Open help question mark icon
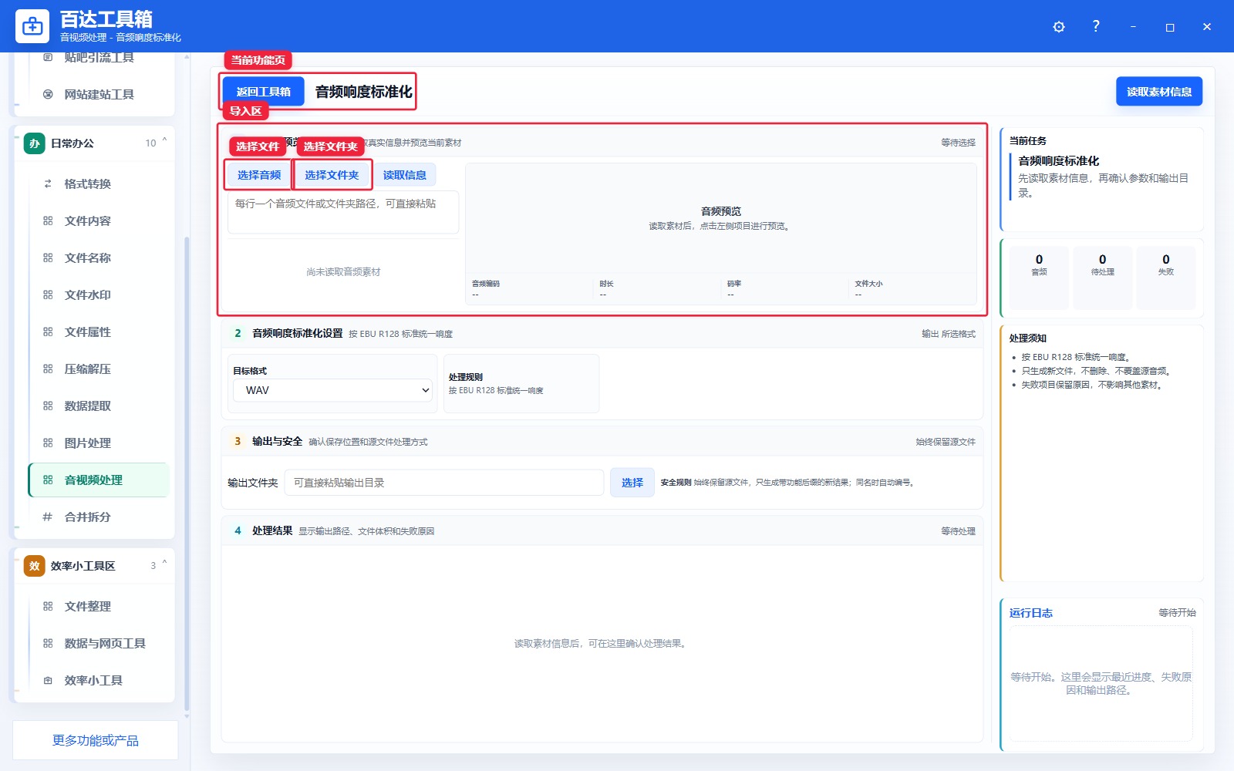The image size is (1234, 771). [1096, 26]
